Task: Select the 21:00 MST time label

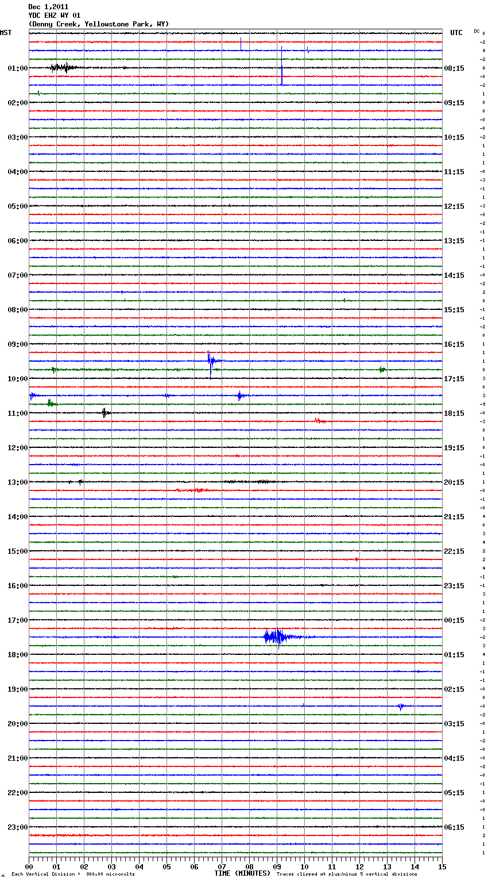Action: (18, 758)
